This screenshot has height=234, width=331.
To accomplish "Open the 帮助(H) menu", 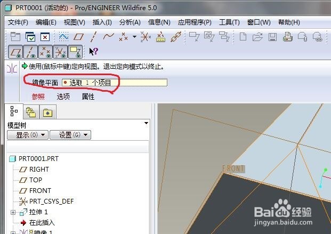I will tap(289, 22).
